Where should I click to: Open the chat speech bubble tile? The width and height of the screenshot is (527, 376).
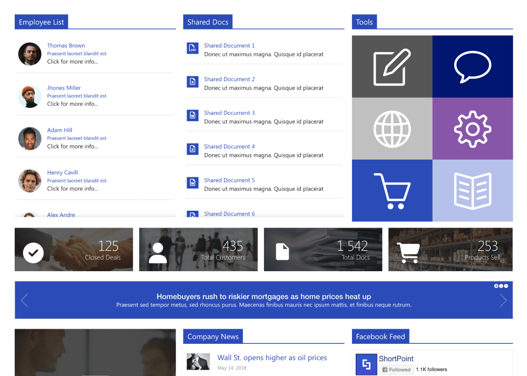point(473,66)
